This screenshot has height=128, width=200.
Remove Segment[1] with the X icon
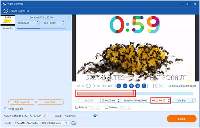pos(69,17)
